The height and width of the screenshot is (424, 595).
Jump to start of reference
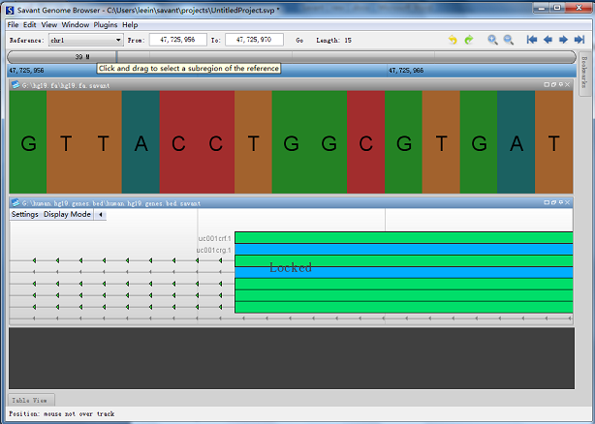click(532, 40)
